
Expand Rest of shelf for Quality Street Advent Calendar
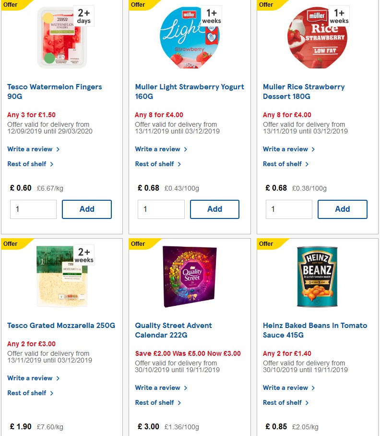(x=155, y=402)
